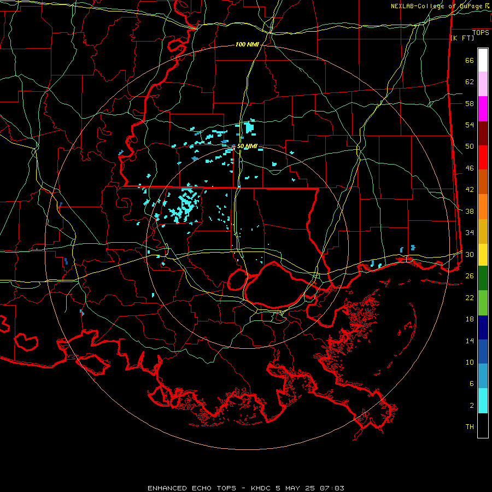Click the 38 value on the legend

click(470, 211)
